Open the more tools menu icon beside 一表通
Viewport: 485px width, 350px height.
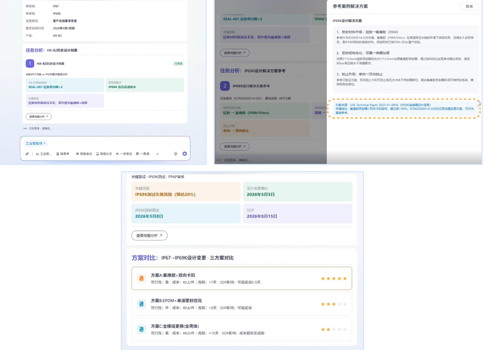click(158, 154)
